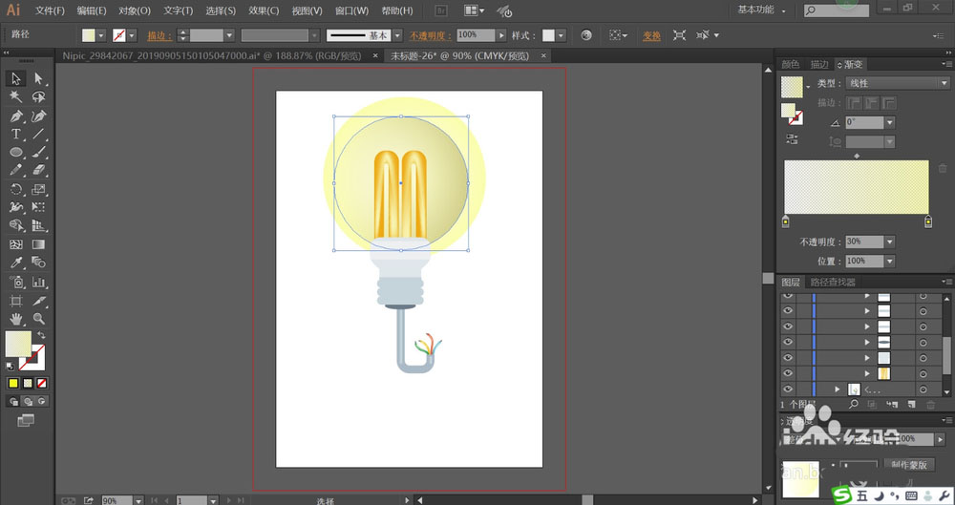Screen dimensions: 955x505
Task: Open the gradient angle 0° dropdown
Action: (890, 122)
